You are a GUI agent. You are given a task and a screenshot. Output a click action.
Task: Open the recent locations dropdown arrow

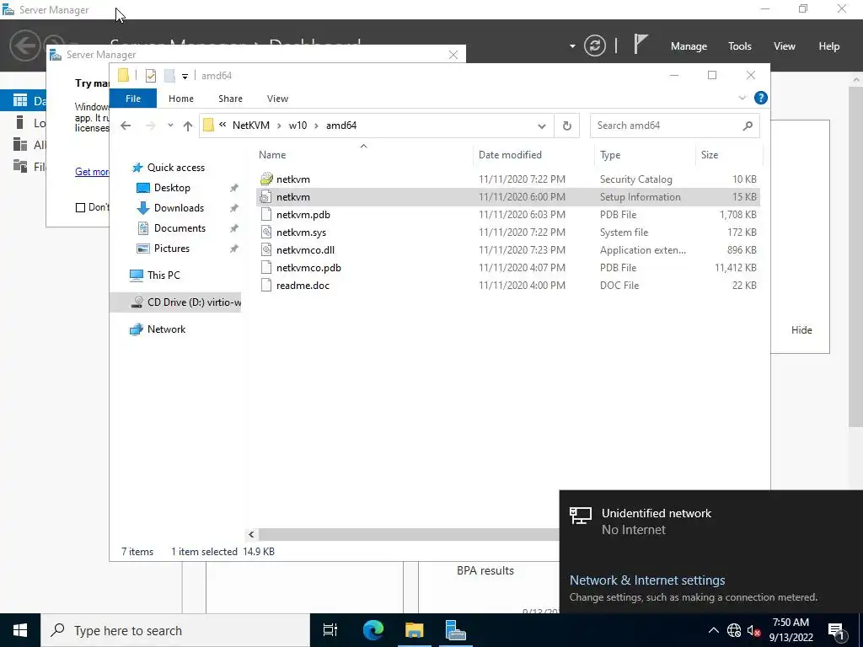pyautogui.click(x=170, y=126)
